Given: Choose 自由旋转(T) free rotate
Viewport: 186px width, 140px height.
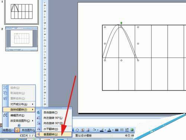Looking at the screenshot, I should pos(54,112).
